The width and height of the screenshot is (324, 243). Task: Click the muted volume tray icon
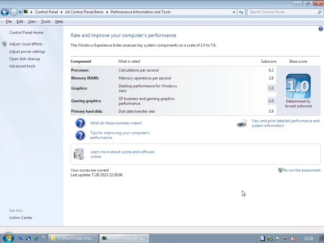pos(293,239)
